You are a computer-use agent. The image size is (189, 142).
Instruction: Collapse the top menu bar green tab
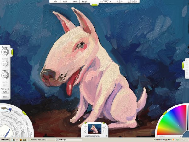(94, 4)
